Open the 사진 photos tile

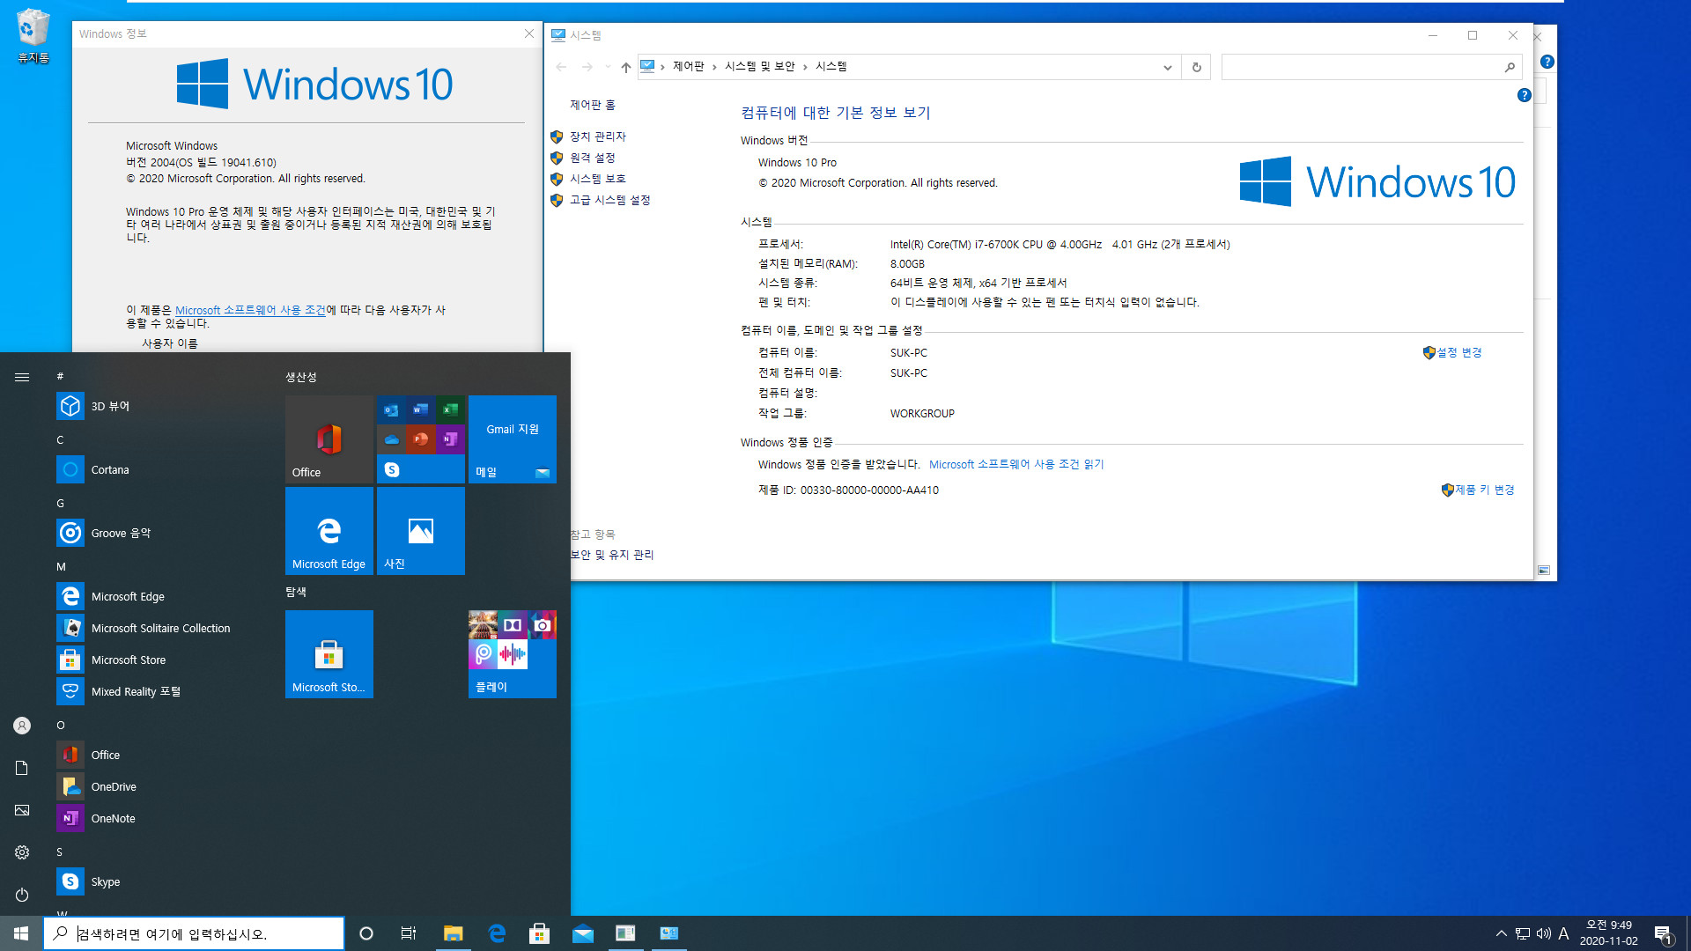pos(421,531)
